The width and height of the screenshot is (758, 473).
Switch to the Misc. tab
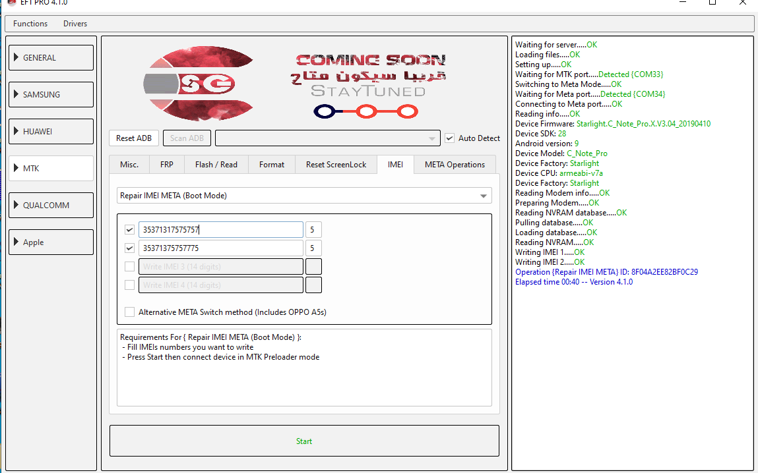[x=129, y=165]
